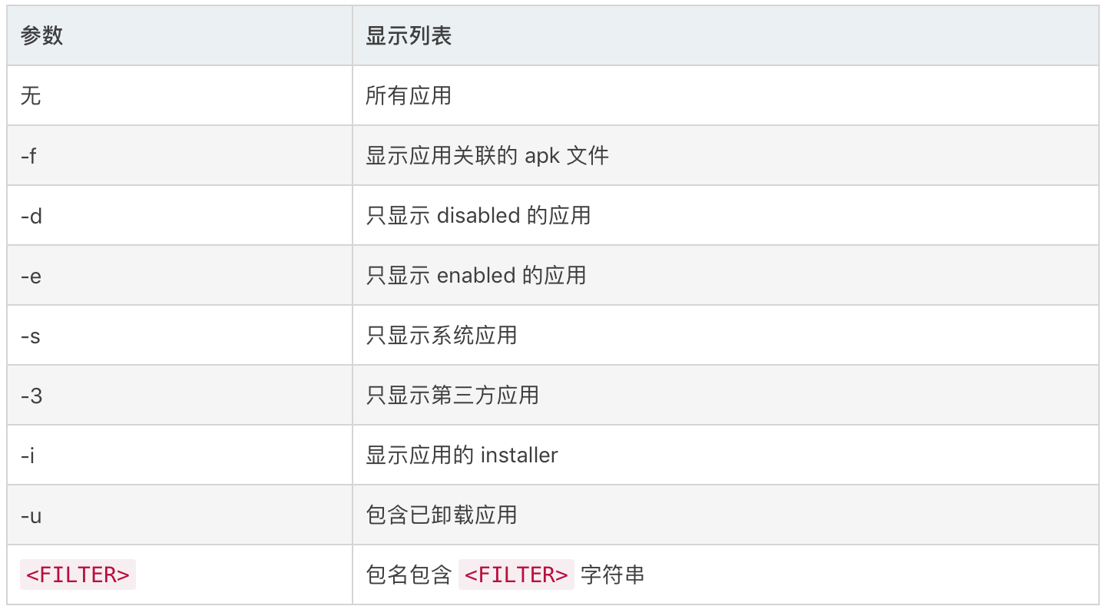This screenshot has height=616, width=1109.
Task: Click the 显示列表 column header
Action: [726, 35]
